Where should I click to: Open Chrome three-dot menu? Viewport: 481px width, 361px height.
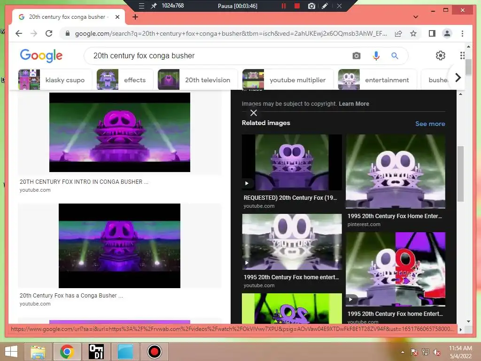coord(462,33)
